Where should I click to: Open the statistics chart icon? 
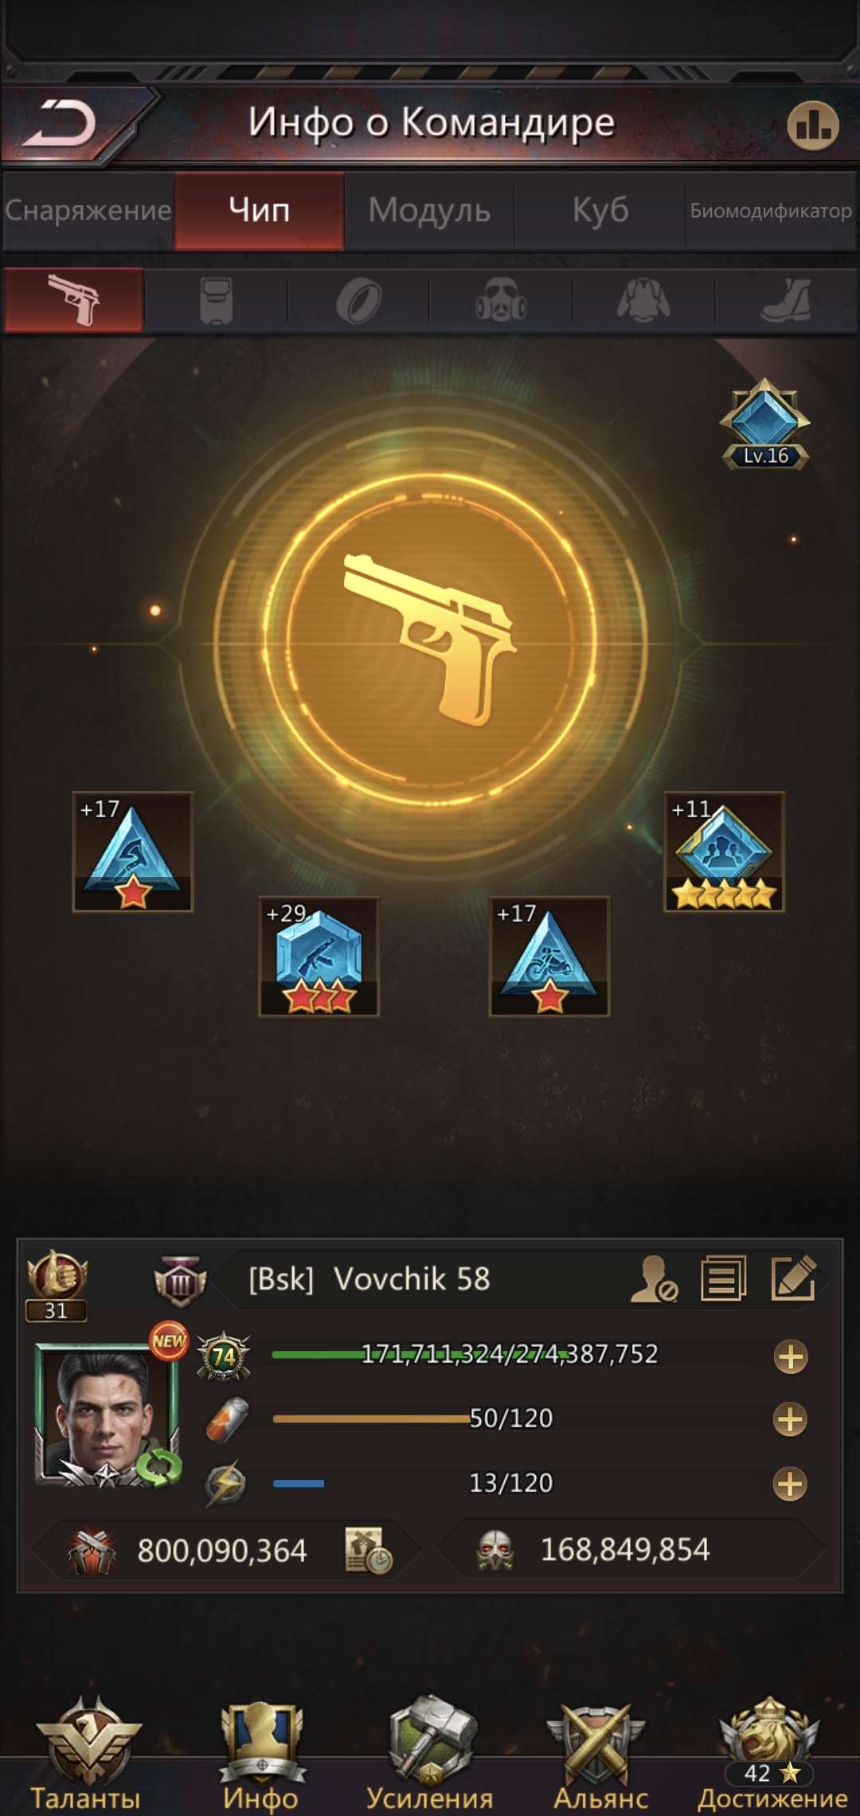pyautogui.click(x=813, y=125)
